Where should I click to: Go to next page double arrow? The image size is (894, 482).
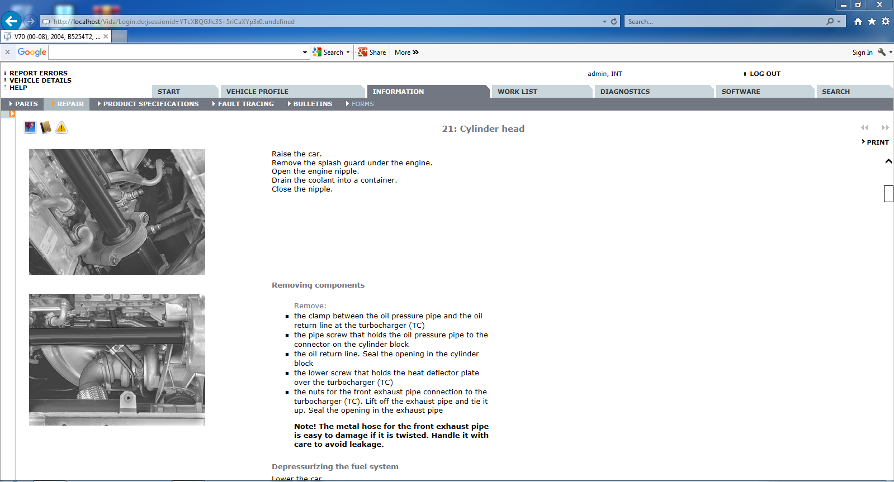885,128
